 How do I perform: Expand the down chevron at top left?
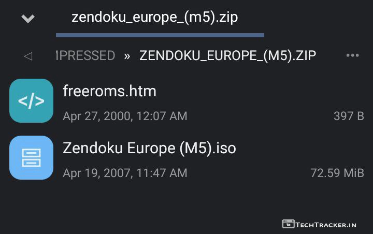coord(27,19)
